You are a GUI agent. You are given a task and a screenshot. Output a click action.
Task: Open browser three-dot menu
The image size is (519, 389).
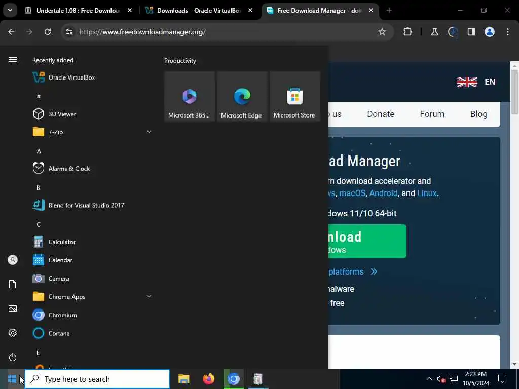coord(508,32)
